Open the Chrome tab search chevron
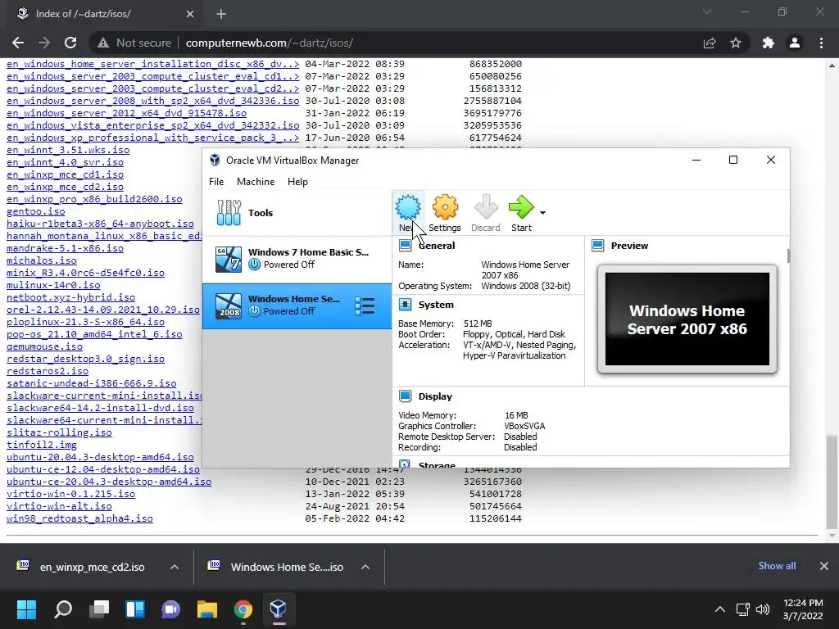 pos(707,11)
